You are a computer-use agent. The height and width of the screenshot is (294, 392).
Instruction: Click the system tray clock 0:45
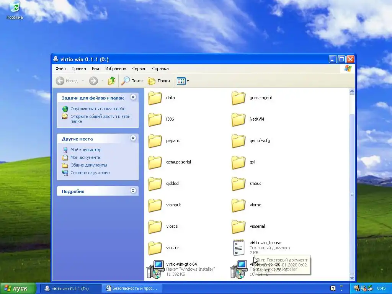(382, 289)
